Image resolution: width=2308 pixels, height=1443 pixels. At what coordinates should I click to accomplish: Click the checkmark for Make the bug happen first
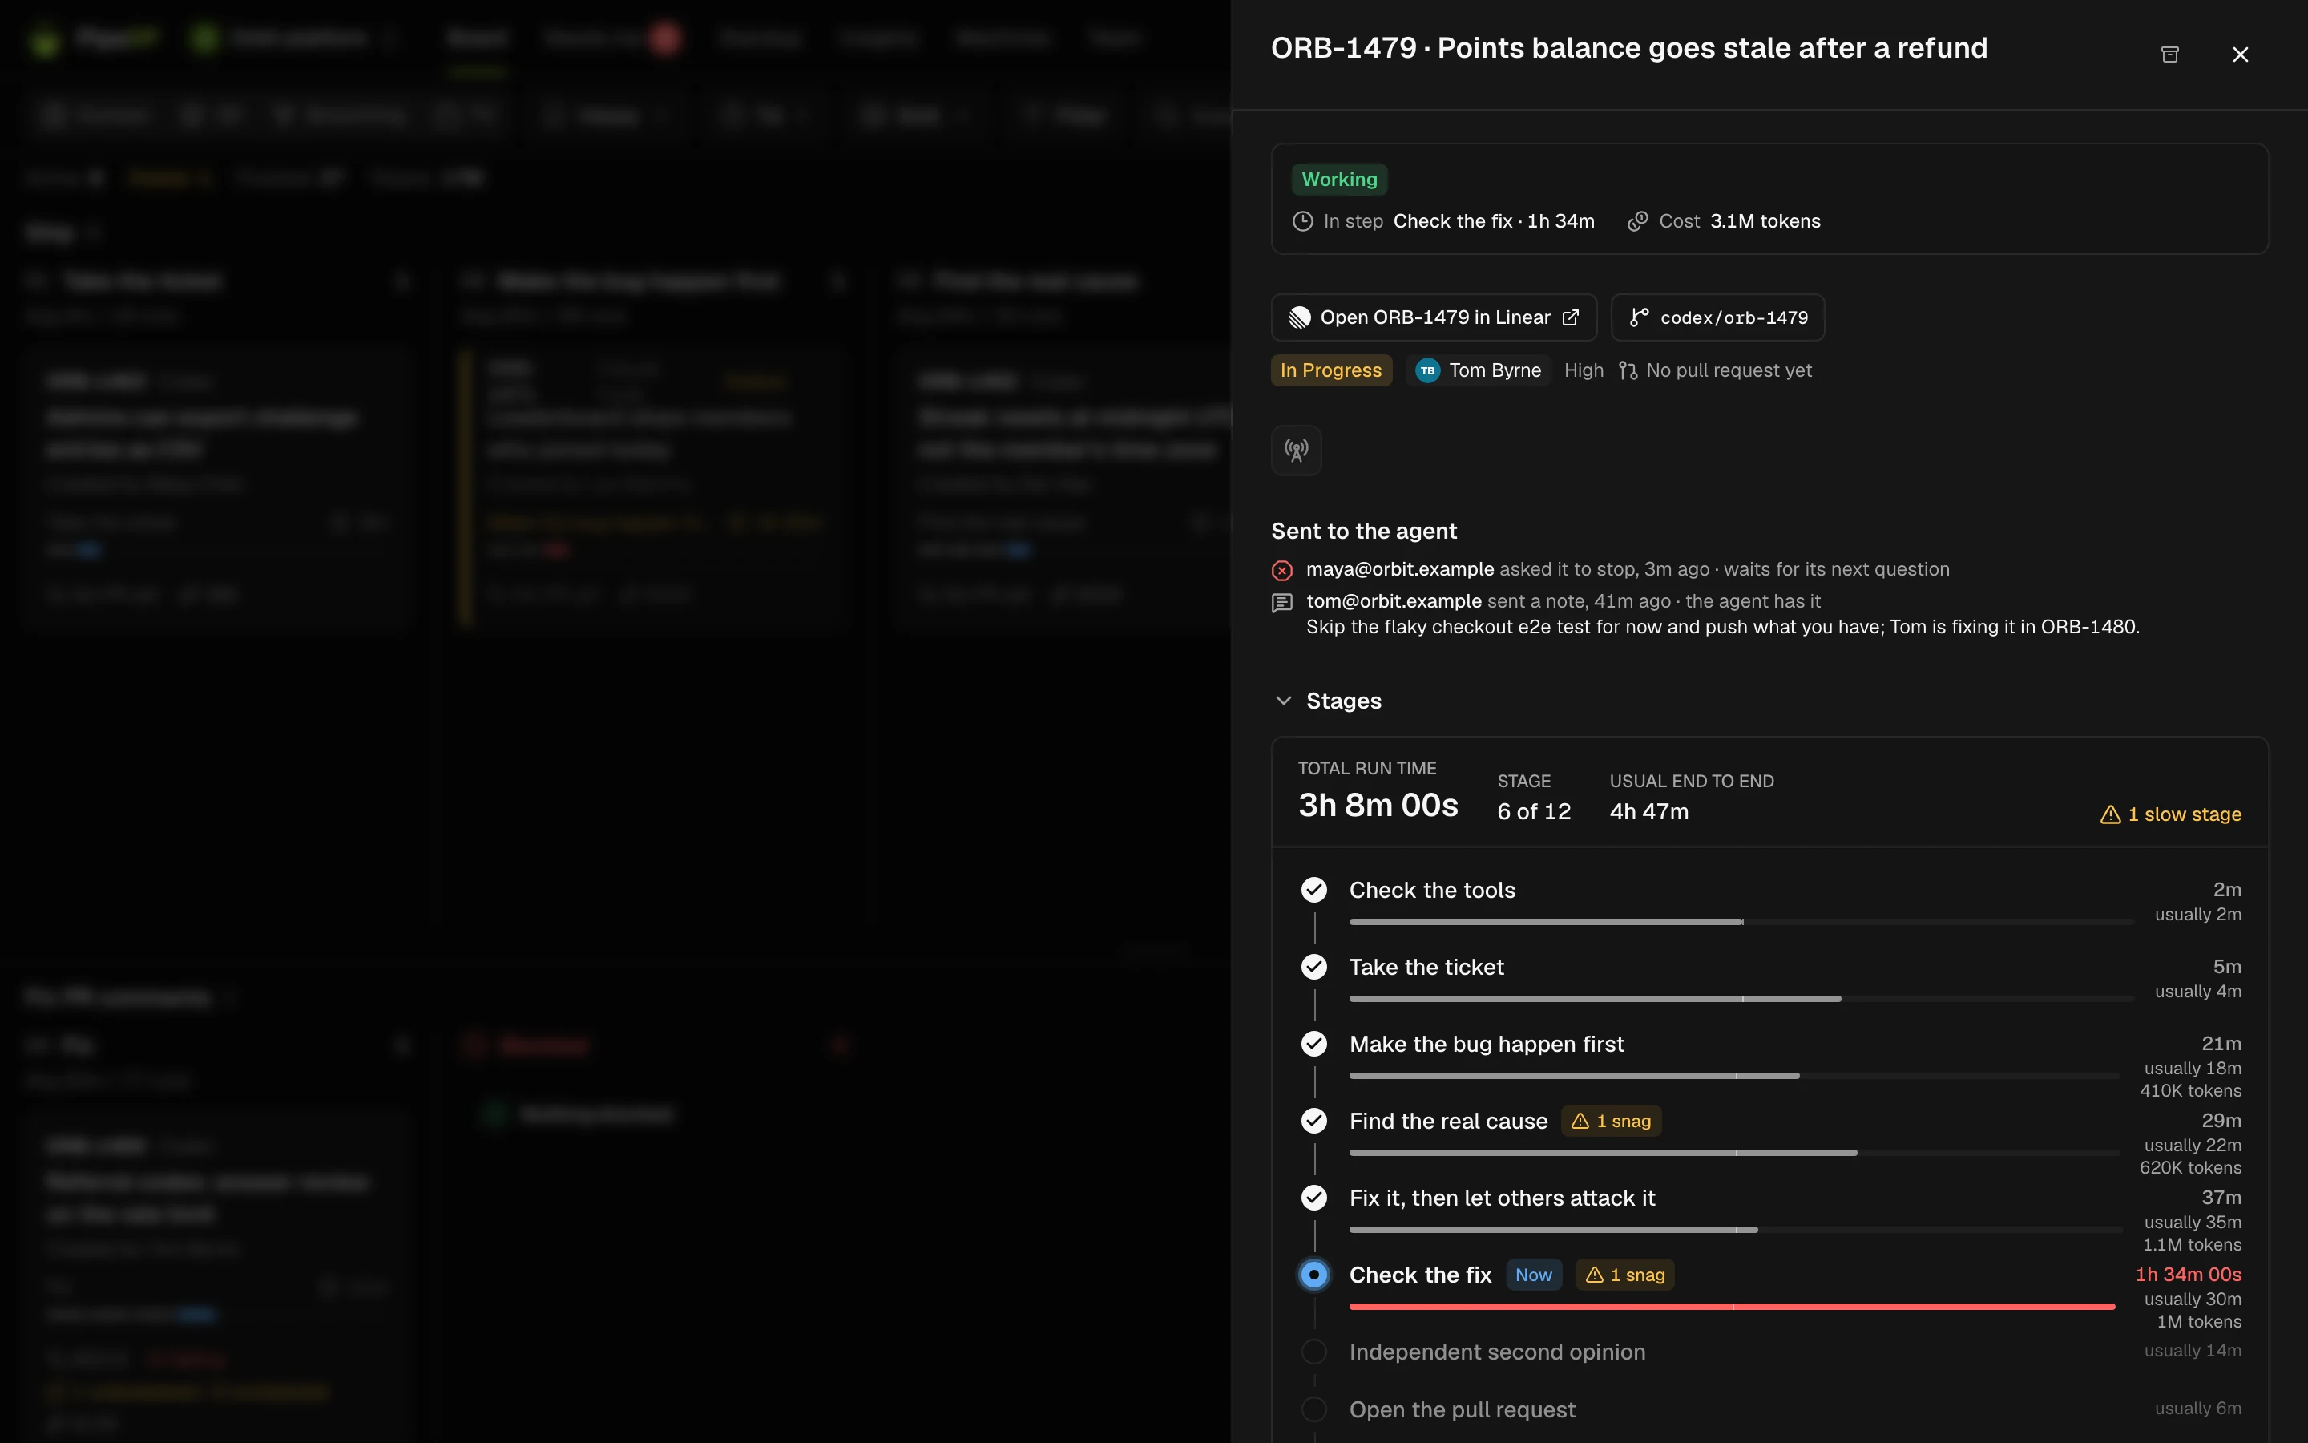[1314, 1044]
